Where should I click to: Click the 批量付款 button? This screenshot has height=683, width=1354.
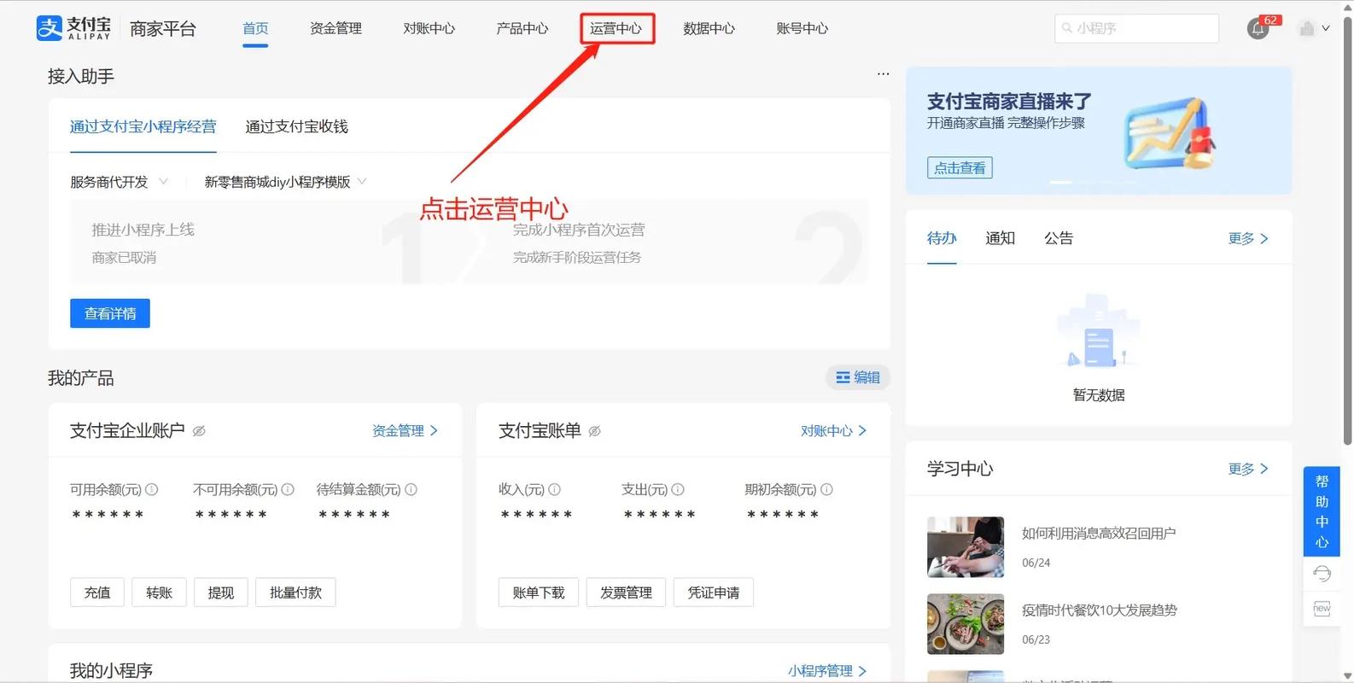click(x=295, y=593)
